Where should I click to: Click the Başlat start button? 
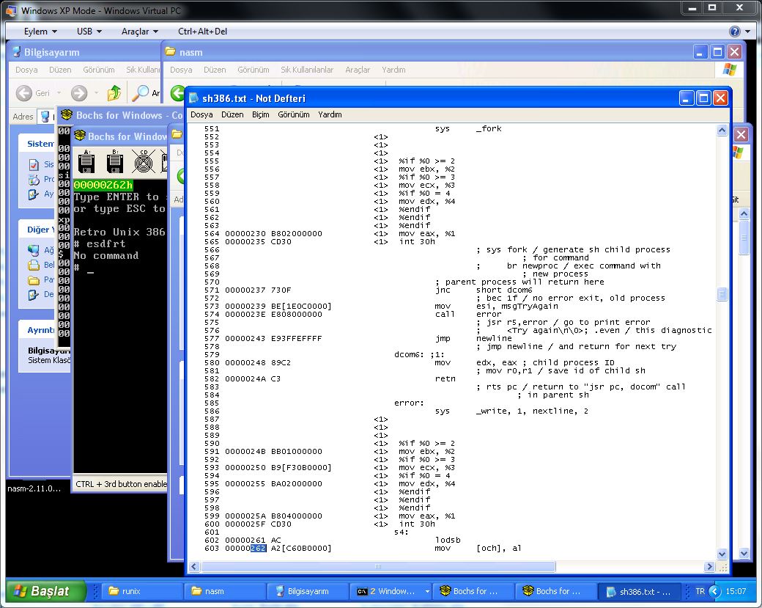(x=45, y=591)
